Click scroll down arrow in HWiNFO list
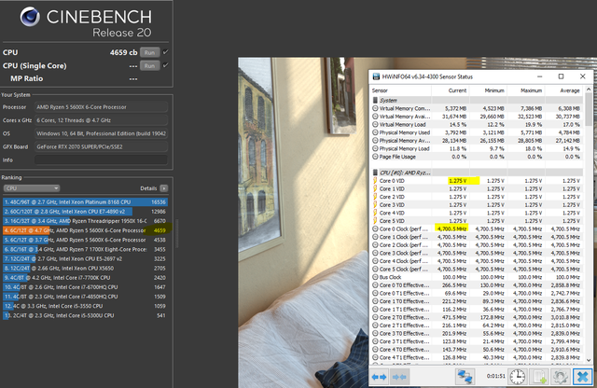The height and width of the screenshot is (388, 597). click(589, 360)
